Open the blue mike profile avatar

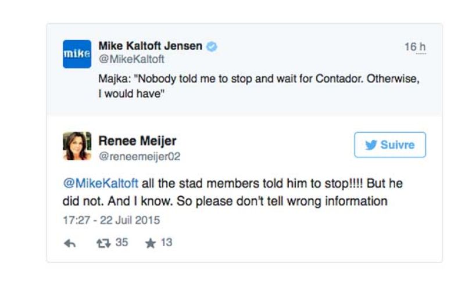[x=77, y=54]
